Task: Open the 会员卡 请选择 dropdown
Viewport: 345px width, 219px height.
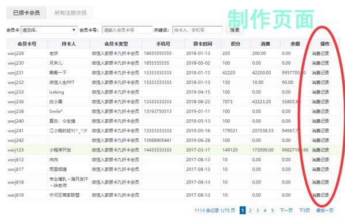Action: 49,30
